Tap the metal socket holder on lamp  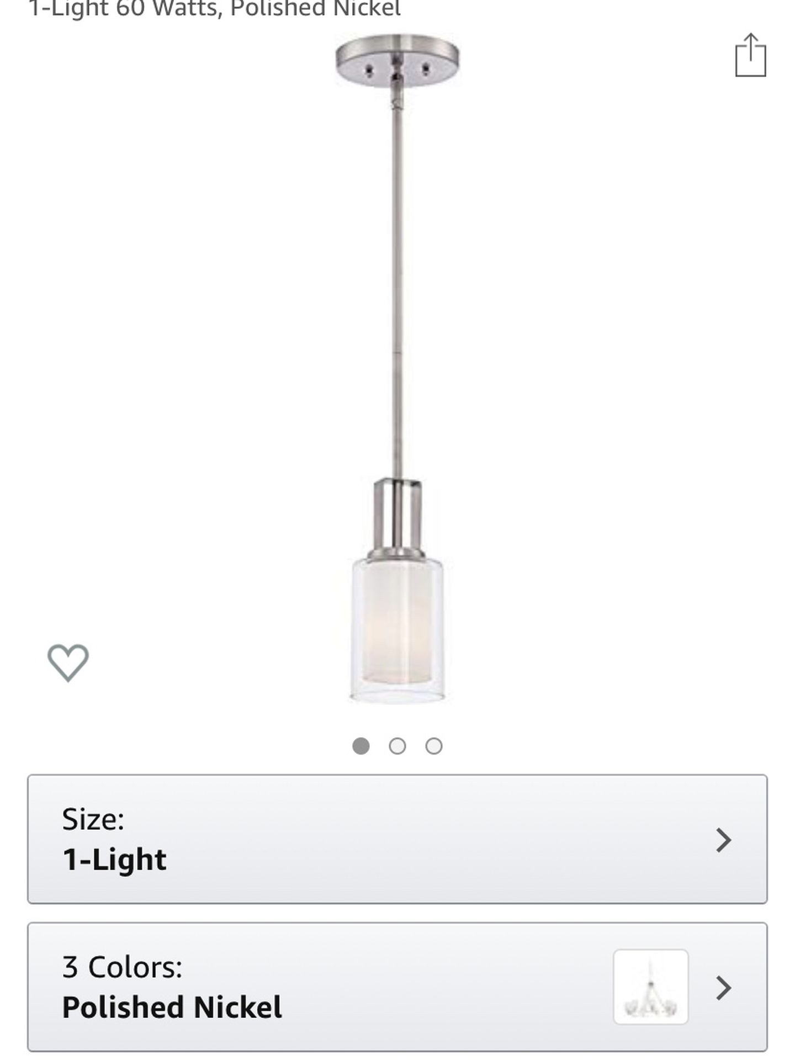point(397,518)
